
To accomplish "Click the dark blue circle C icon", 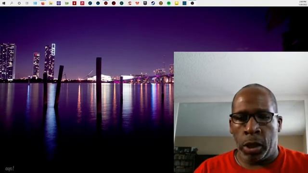I will [x=90, y=3].
